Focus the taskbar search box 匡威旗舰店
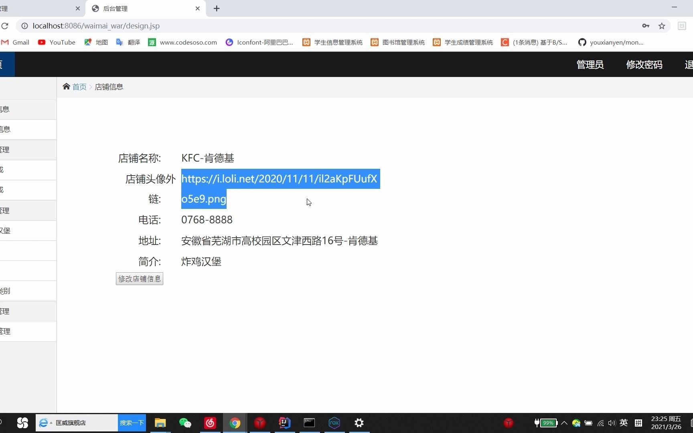 tap(77, 423)
